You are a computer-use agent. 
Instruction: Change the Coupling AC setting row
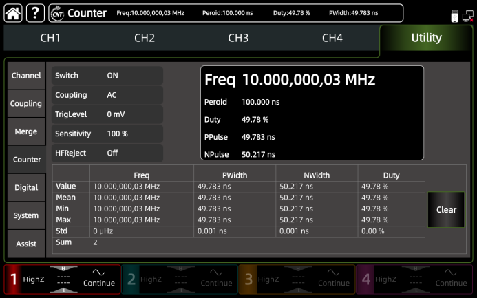pyautogui.click(x=107, y=95)
